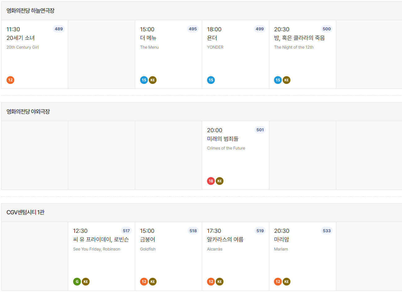402x292 pixels.
Task: Click the KE badge under See You Friday, Robinson
Action: 86,281
